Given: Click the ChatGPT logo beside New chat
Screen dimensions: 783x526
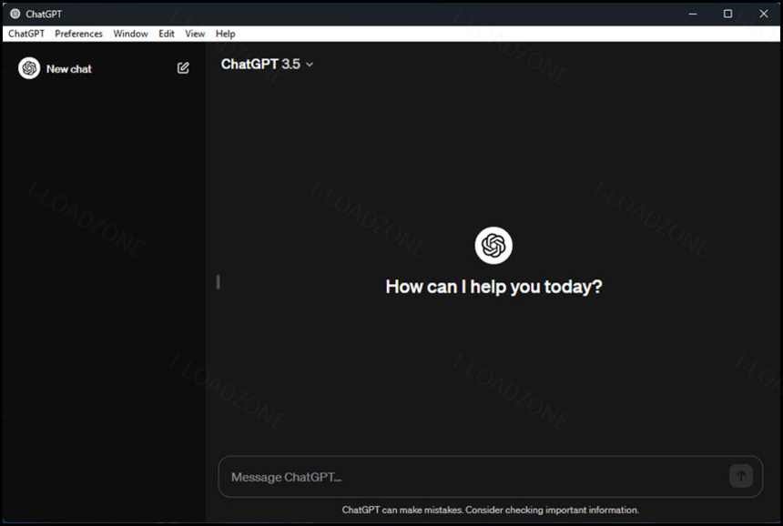Looking at the screenshot, I should click(x=29, y=68).
